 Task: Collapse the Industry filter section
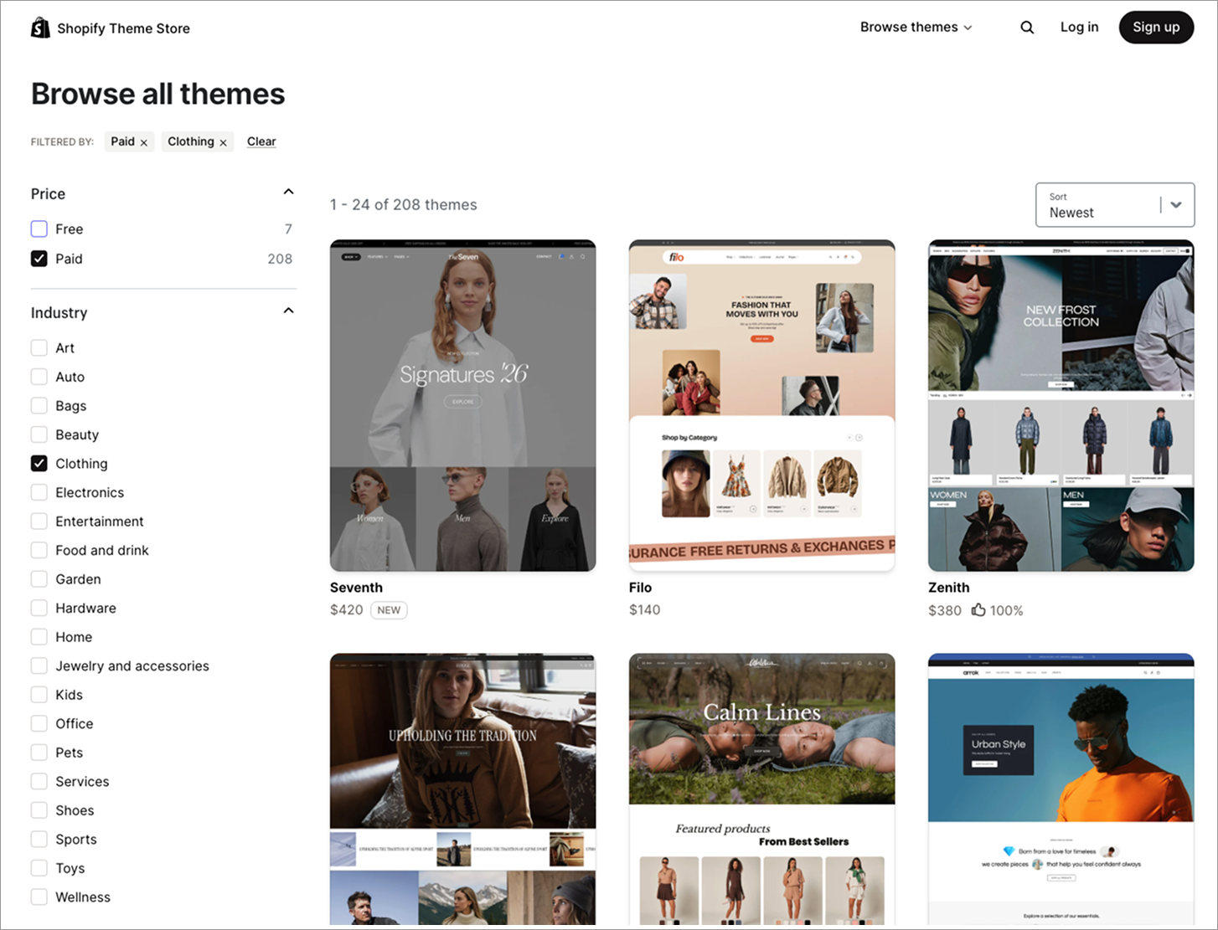[288, 311]
